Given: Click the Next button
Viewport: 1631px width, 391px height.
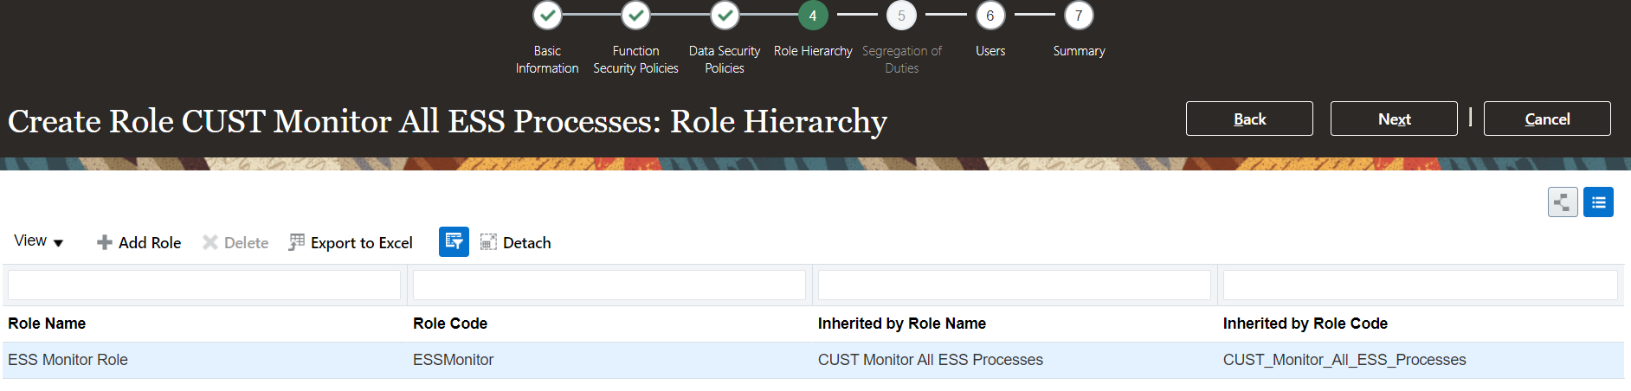Looking at the screenshot, I should coord(1394,119).
